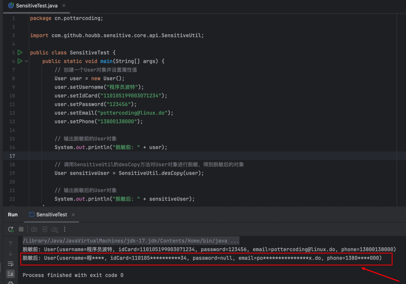Click the 脱敏后 console output line

pos(202,258)
